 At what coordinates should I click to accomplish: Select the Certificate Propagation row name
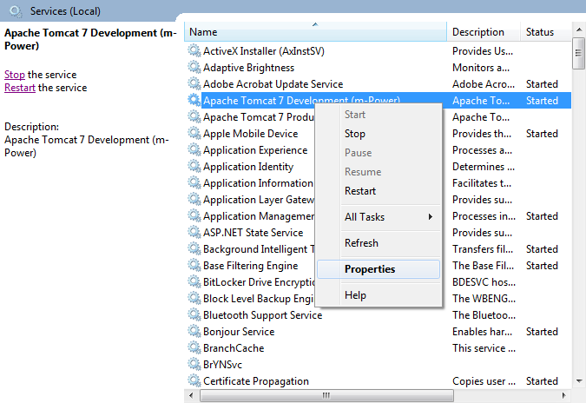coord(256,381)
